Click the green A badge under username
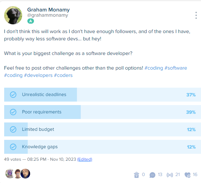Screen dimensions: 201x183 point(30,21)
